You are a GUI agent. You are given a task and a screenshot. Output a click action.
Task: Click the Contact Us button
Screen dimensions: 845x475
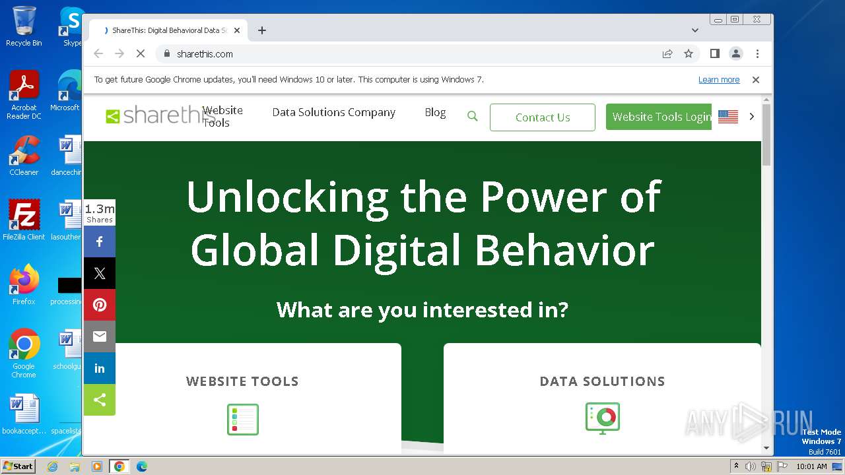pyautogui.click(x=543, y=117)
